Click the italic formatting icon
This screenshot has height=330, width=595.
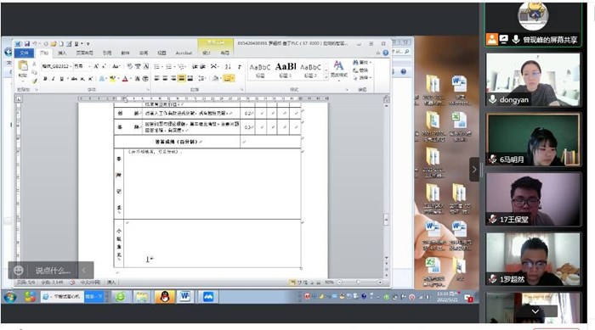click(x=53, y=78)
